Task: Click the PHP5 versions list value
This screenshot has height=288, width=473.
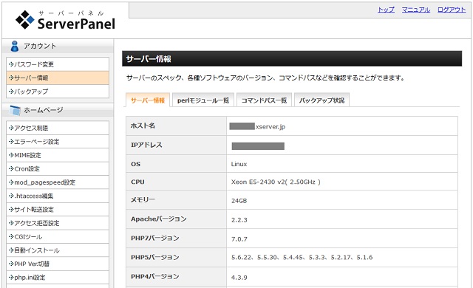Action: tap(302, 257)
